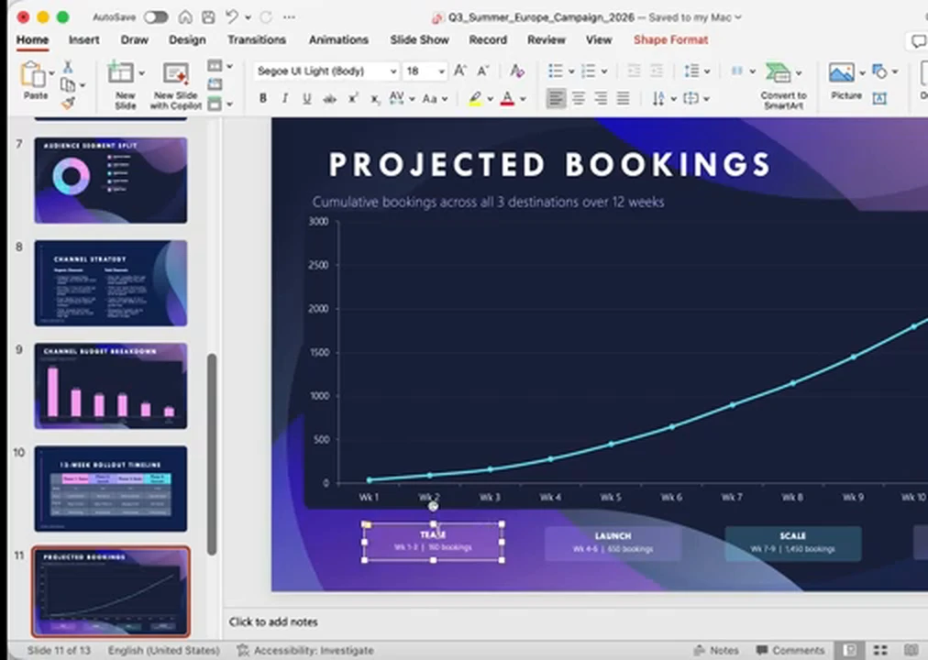
Task: Apply subscript formatting
Action: 375,99
